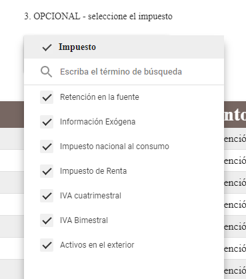Click the magnifying glass search icon

[x=46, y=72]
